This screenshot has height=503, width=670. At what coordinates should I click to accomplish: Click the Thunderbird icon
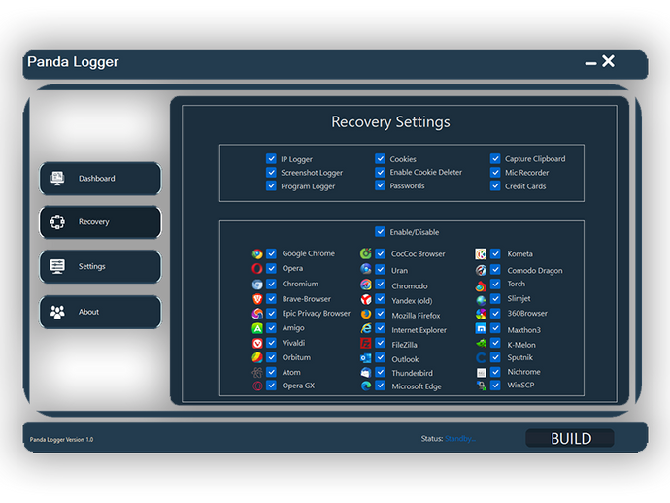tap(366, 372)
